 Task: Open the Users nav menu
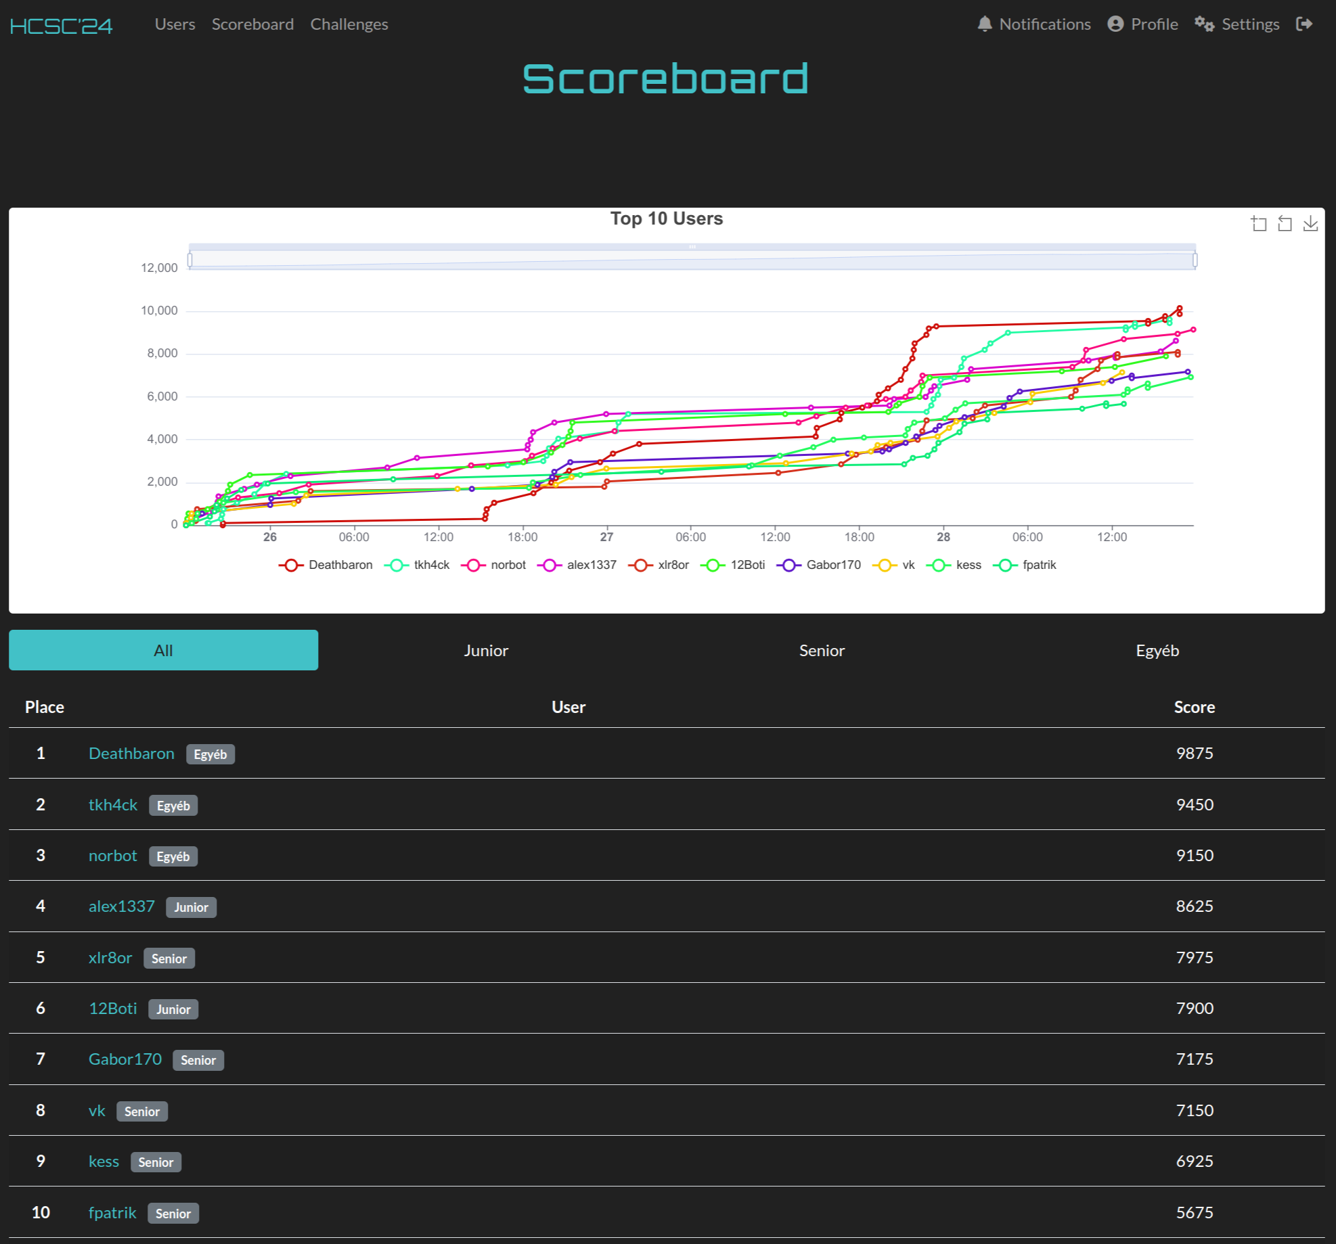pos(175,24)
